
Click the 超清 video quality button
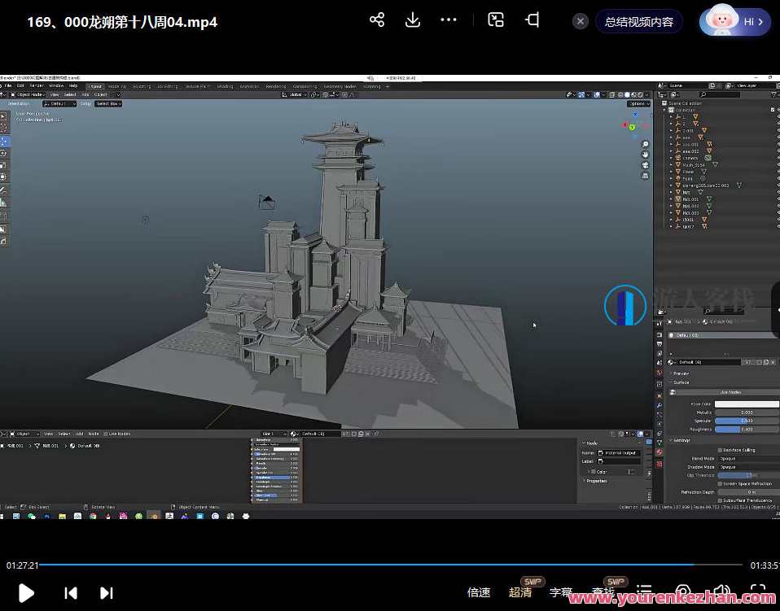click(x=521, y=592)
